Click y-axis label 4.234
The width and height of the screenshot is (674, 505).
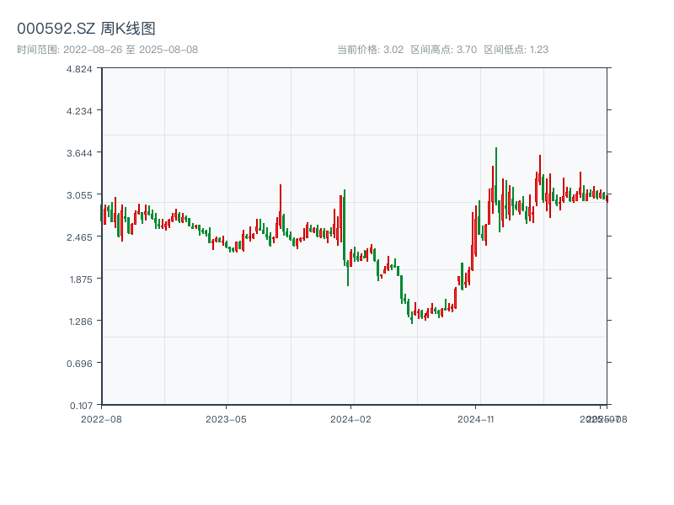pos(79,111)
